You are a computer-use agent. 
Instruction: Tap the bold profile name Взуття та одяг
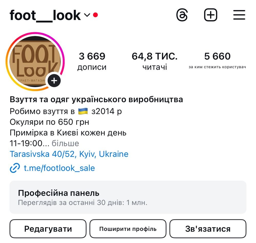[96, 100]
